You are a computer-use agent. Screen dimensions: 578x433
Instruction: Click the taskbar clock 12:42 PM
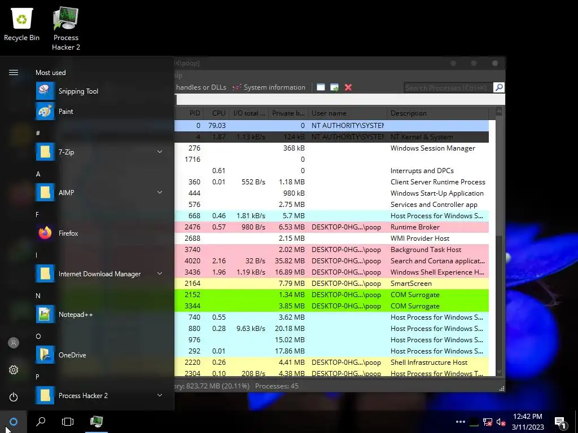coord(528,417)
